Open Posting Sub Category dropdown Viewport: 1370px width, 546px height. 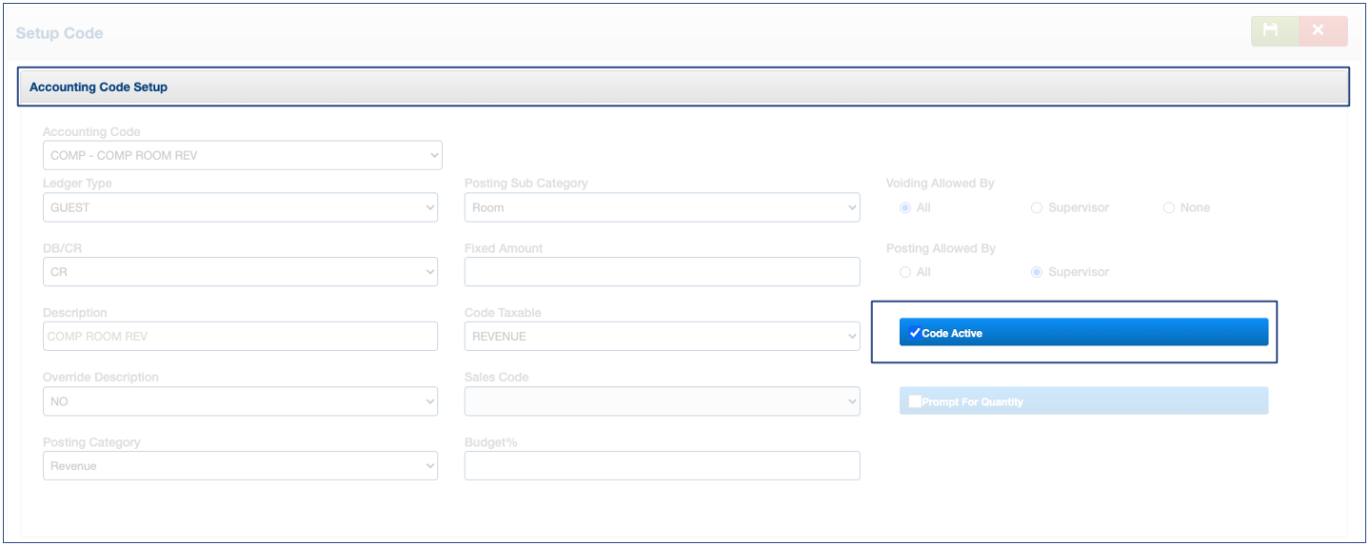(x=662, y=207)
